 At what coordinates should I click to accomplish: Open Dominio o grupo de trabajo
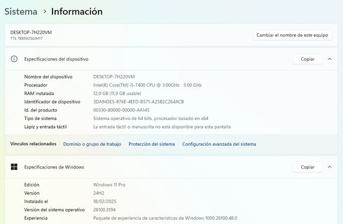tap(92, 144)
